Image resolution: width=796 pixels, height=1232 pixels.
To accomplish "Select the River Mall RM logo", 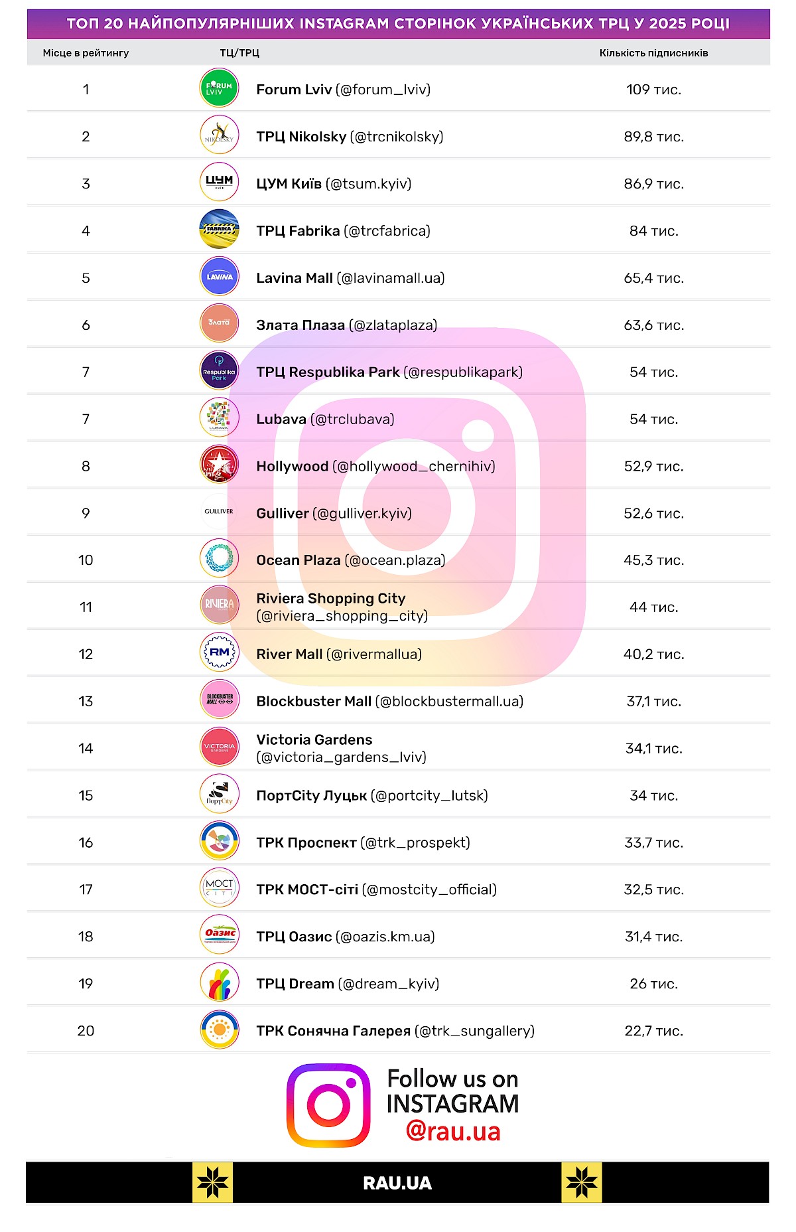I will tap(219, 653).
